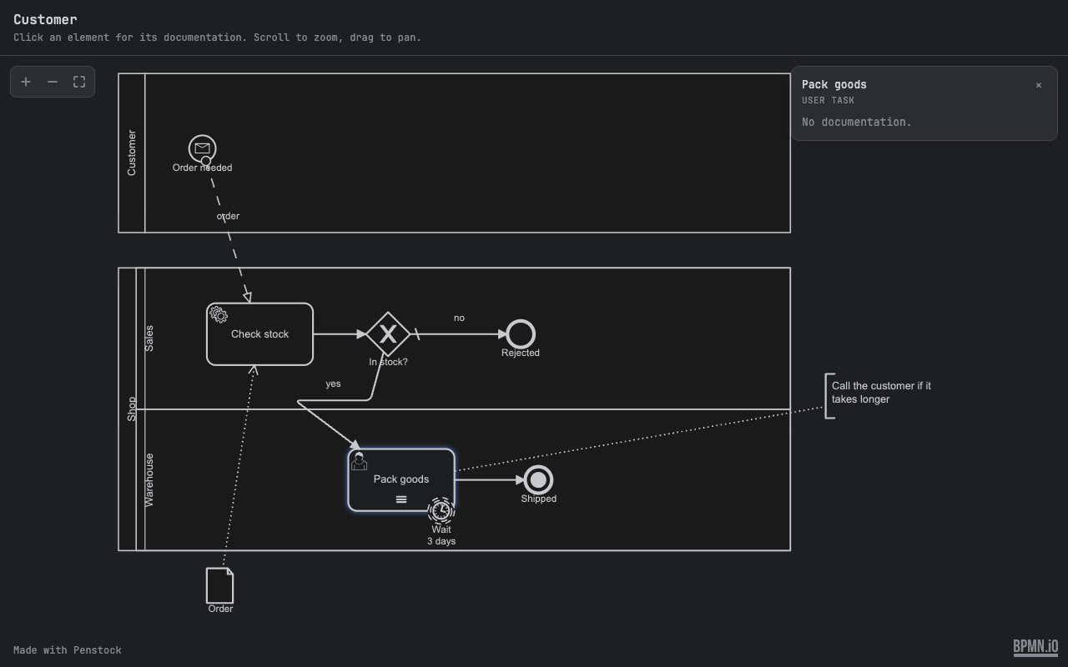
Task: Select the Order needed message start event
Action: click(202, 148)
